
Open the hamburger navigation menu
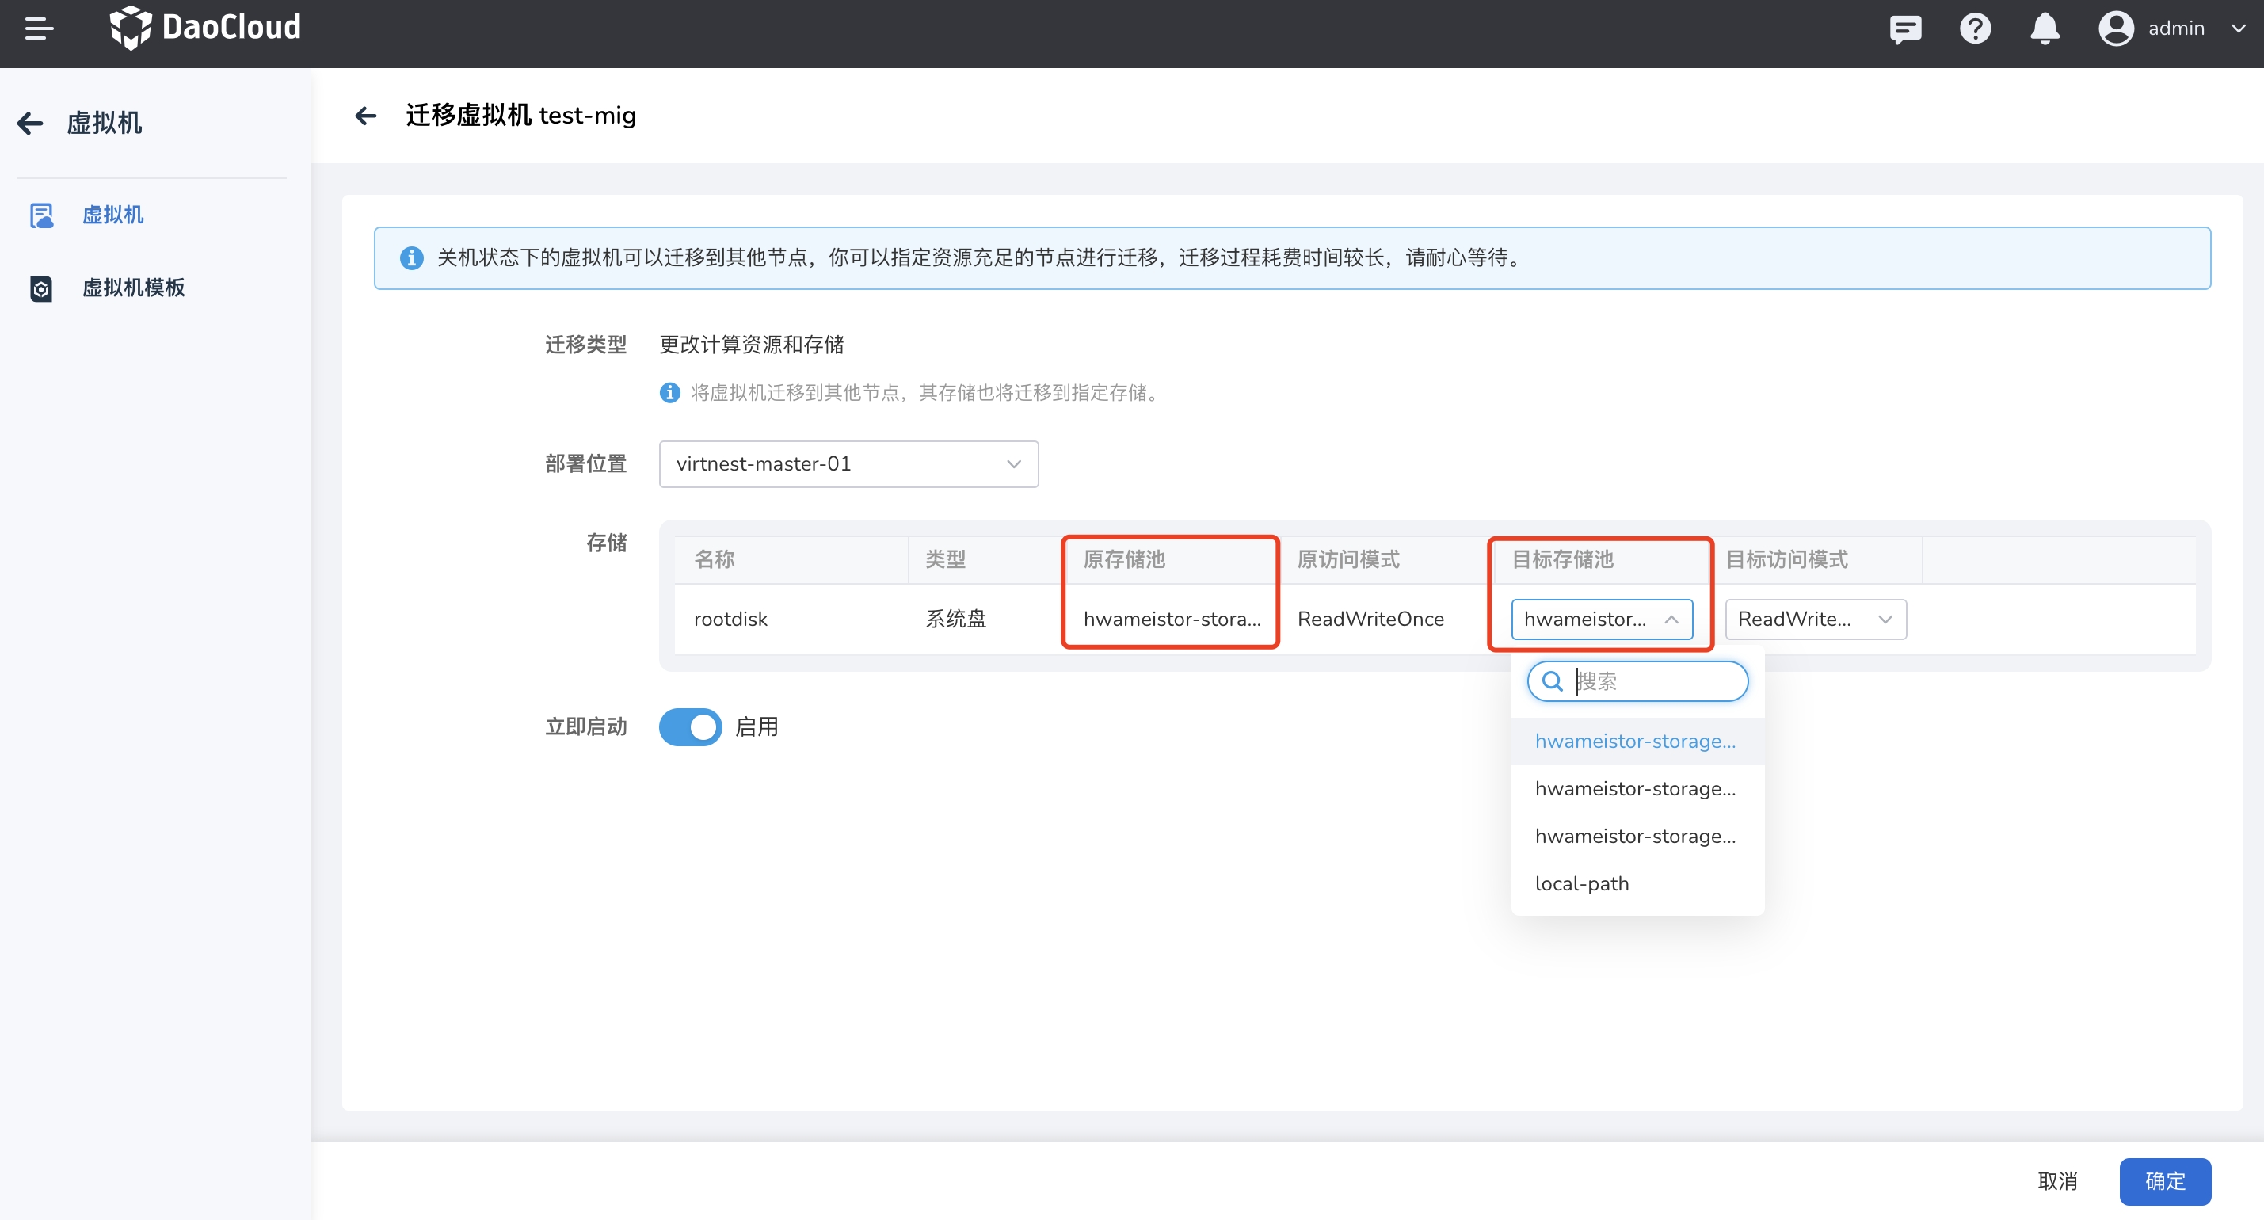coord(39,29)
